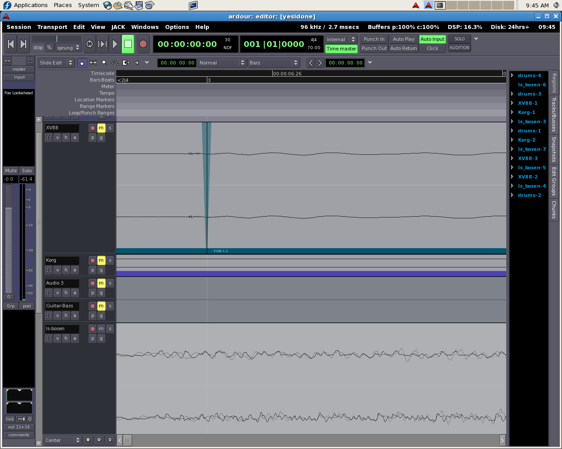Disable the Auto Input toggle
The height and width of the screenshot is (449, 562).
tap(432, 39)
